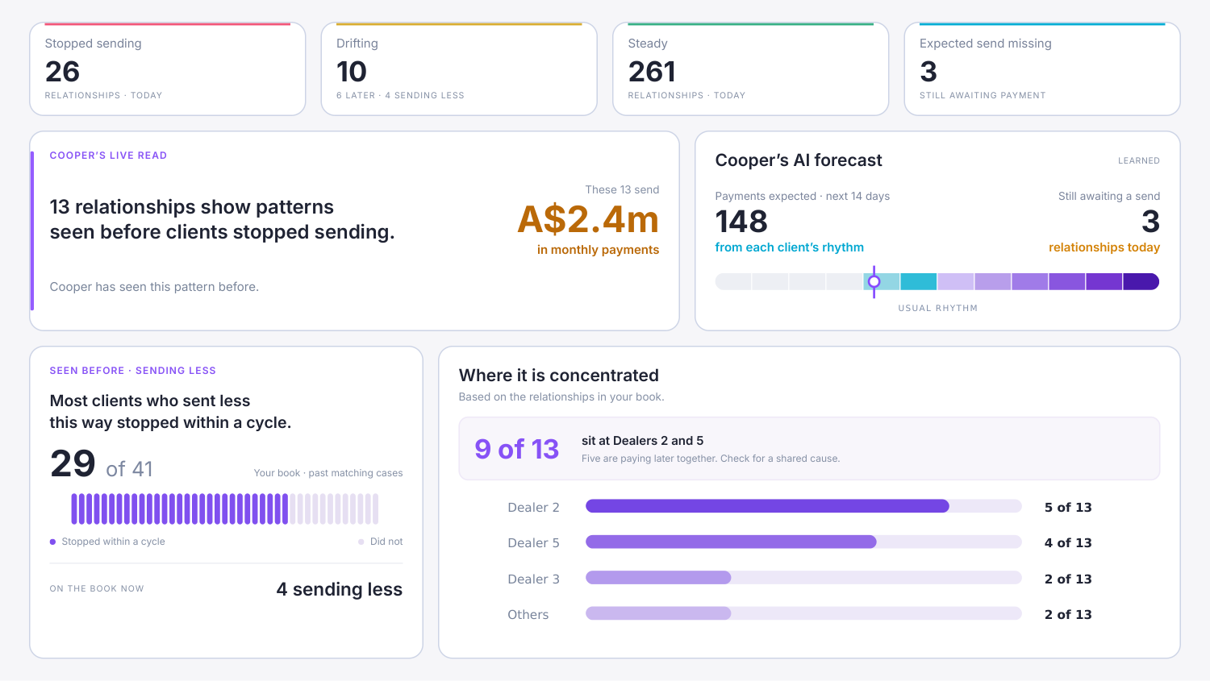Select the Dealer 5 concentration bar

[x=803, y=542]
